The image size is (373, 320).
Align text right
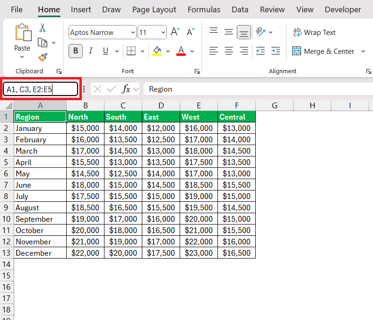tap(244, 51)
